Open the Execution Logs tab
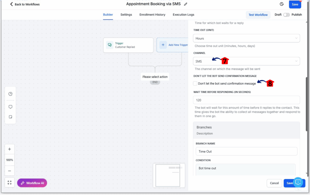The width and height of the screenshot is (310, 195). (183, 15)
